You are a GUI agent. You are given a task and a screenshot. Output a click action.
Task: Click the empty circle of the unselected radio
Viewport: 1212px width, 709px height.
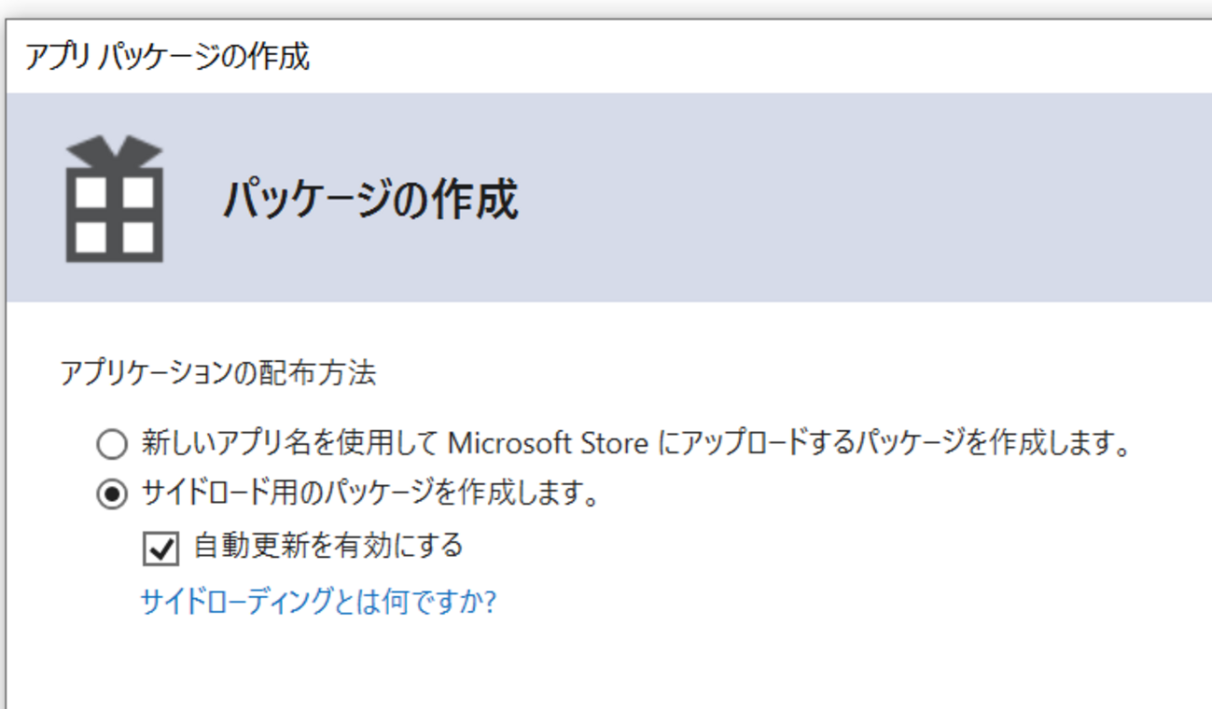point(112,444)
